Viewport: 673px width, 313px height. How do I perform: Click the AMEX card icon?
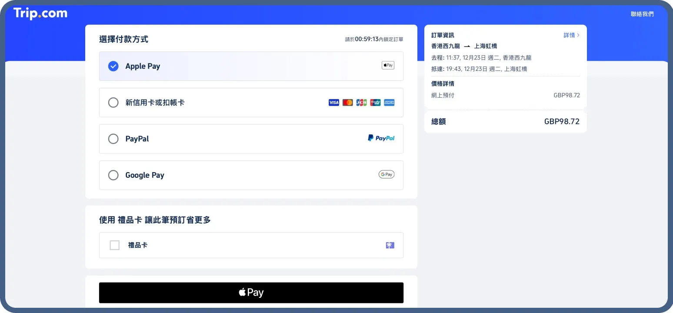(389, 103)
